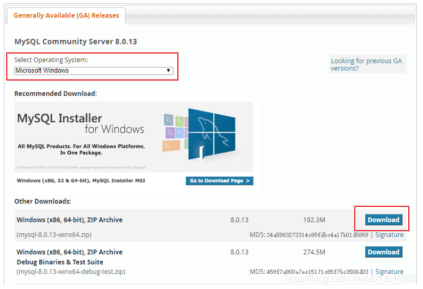Select MD5 hash starting with 459f7a9
This screenshot has height=289, width=423.
[317, 272]
